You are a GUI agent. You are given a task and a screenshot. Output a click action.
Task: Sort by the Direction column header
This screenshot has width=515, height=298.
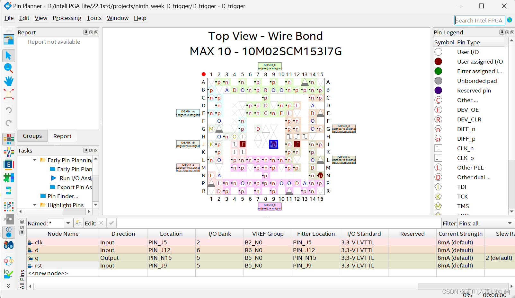pos(123,234)
